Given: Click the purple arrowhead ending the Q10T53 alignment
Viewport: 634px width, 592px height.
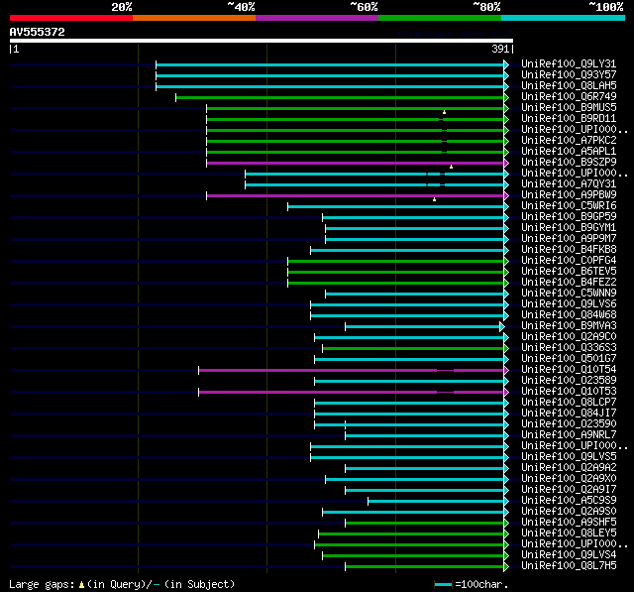Looking at the screenshot, I should pyautogui.click(x=506, y=392).
